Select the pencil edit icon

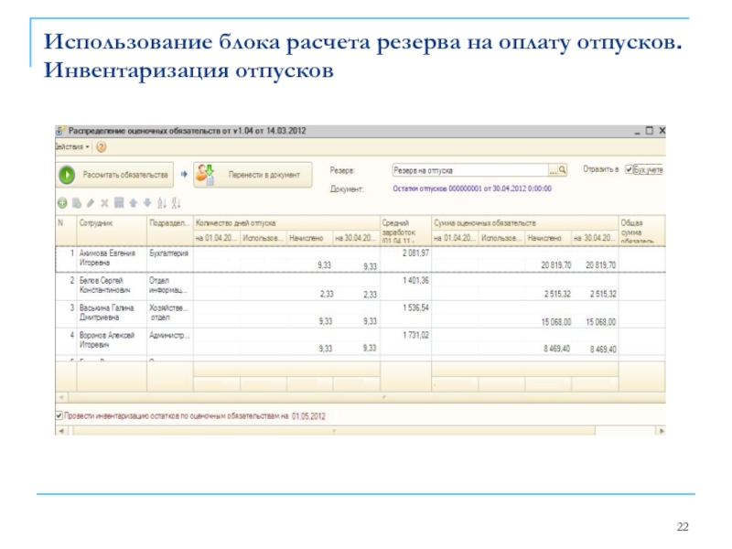point(90,201)
